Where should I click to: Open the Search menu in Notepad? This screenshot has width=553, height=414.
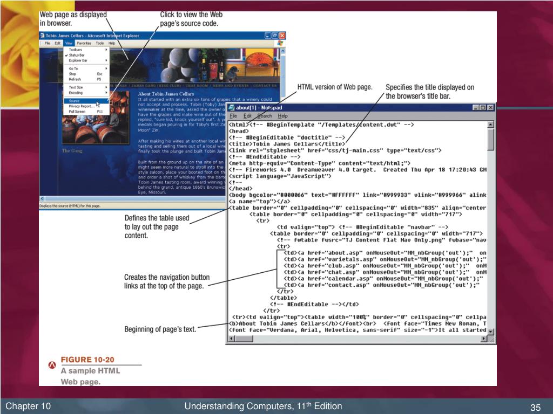pos(265,116)
